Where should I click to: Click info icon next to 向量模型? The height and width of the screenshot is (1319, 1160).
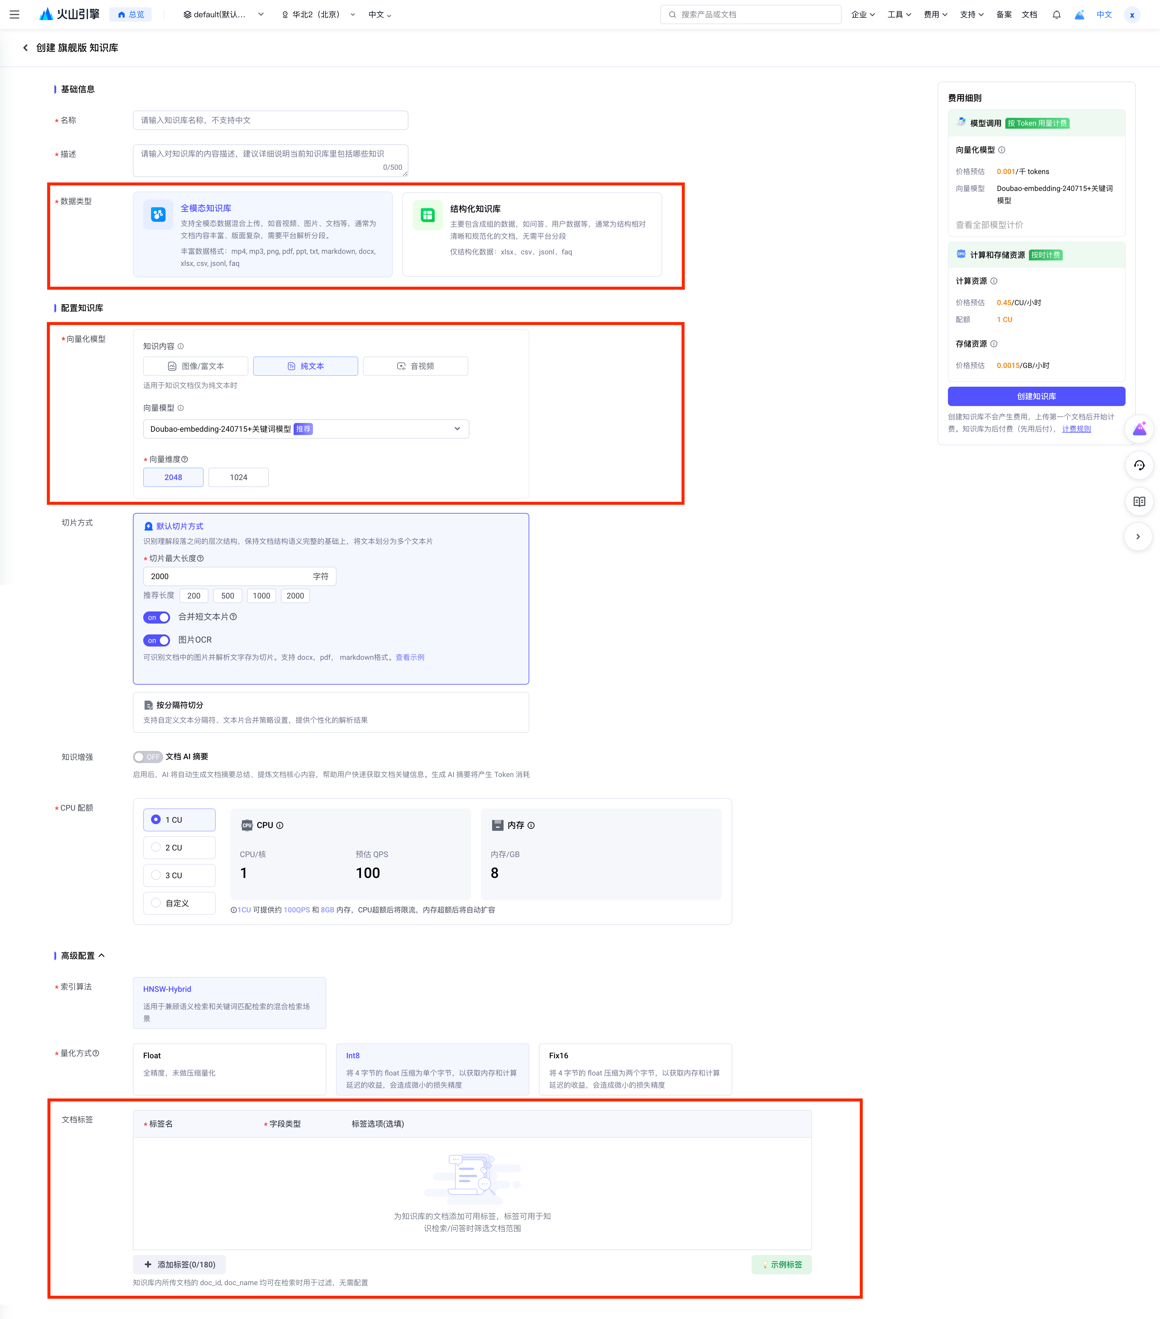pos(181,408)
